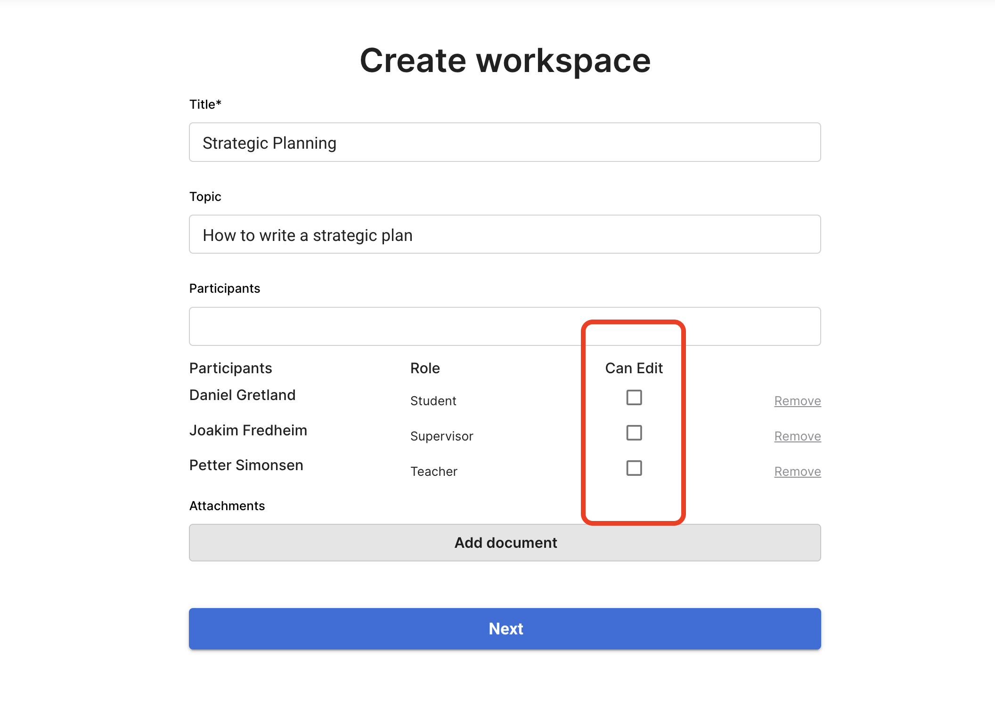Remove Joakim Fredheim from participants
This screenshot has height=705, width=995.
(x=797, y=436)
